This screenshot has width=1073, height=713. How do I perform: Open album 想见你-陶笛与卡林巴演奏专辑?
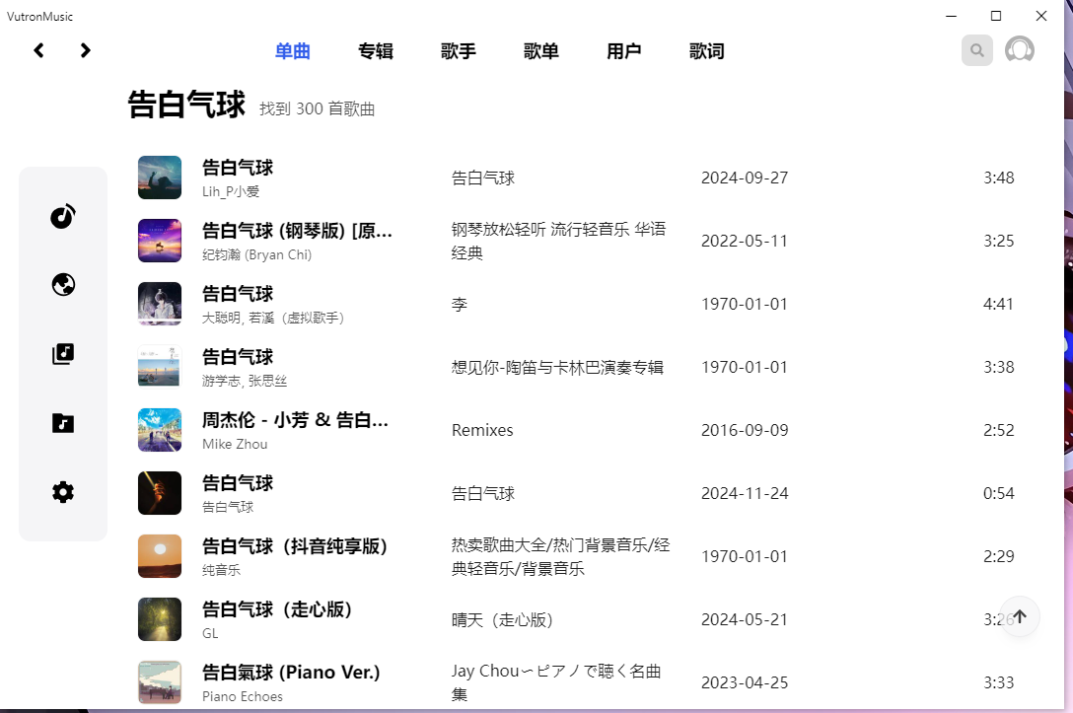557,368
